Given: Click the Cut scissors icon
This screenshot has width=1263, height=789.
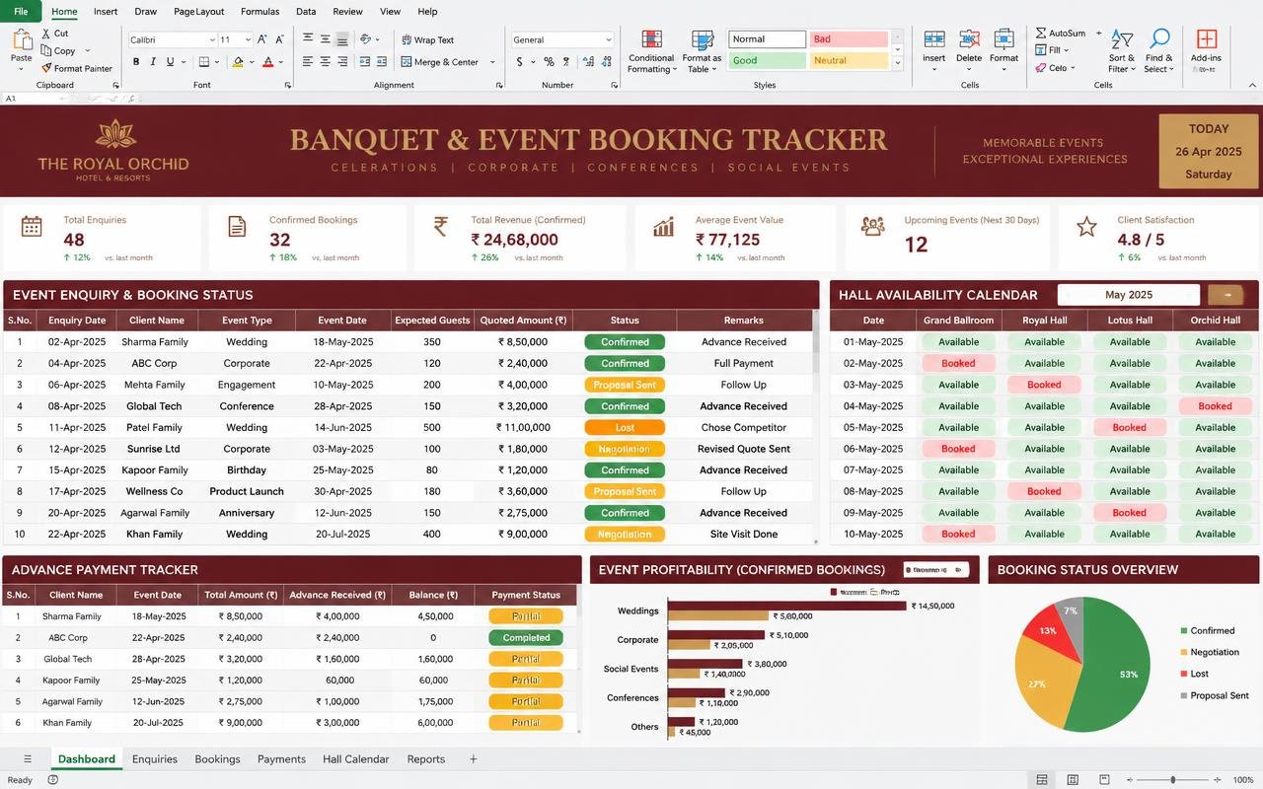Looking at the screenshot, I should point(46,34).
